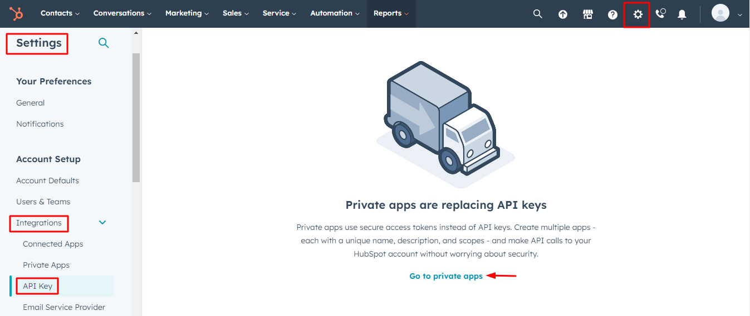Click the sidebar scroll-up arrow

136,33
